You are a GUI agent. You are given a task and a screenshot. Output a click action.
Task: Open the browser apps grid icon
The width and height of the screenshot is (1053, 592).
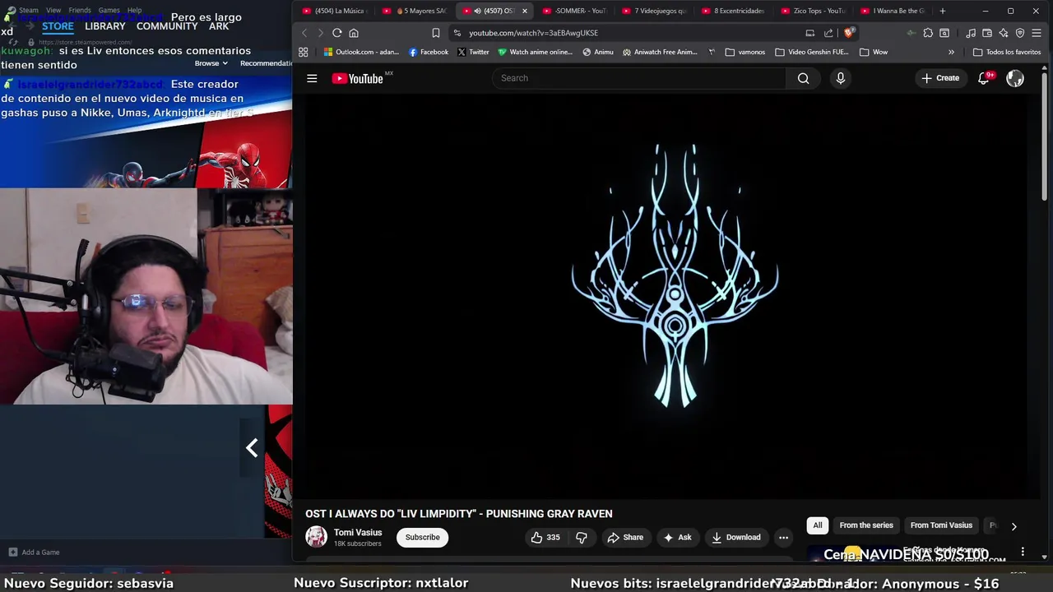[x=303, y=52]
